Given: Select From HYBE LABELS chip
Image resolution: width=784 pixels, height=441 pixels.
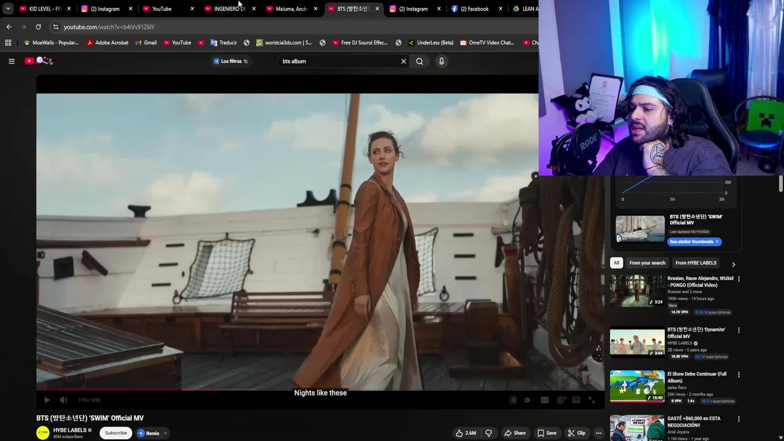Looking at the screenshot, I should point(696,263).
